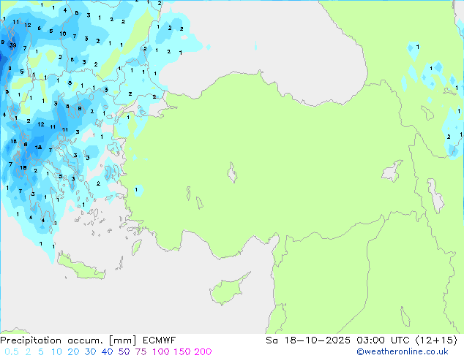Select the 0.5 mm legend value

point(12,352)
